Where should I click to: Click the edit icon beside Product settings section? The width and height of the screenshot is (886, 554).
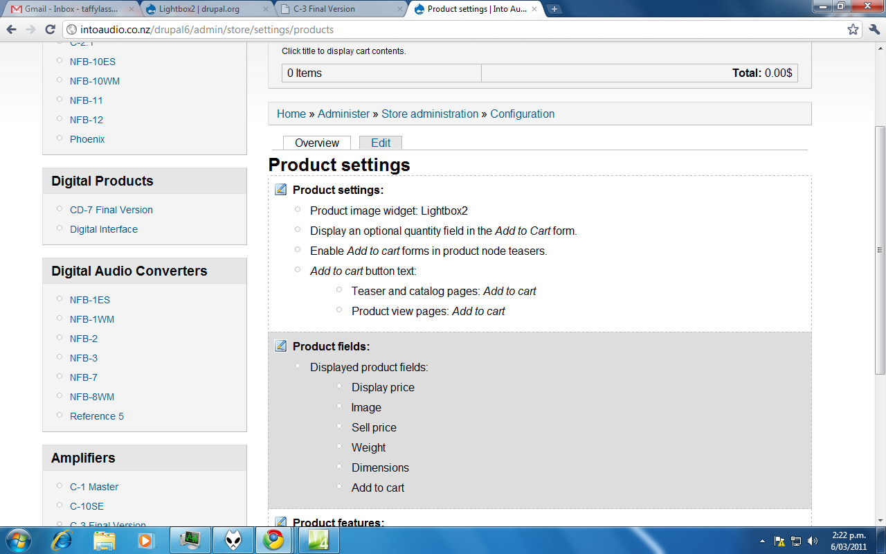(280, 190)
